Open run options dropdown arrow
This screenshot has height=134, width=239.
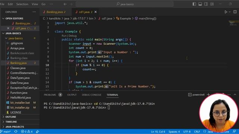pyautogui.click(x=230, y=12)
